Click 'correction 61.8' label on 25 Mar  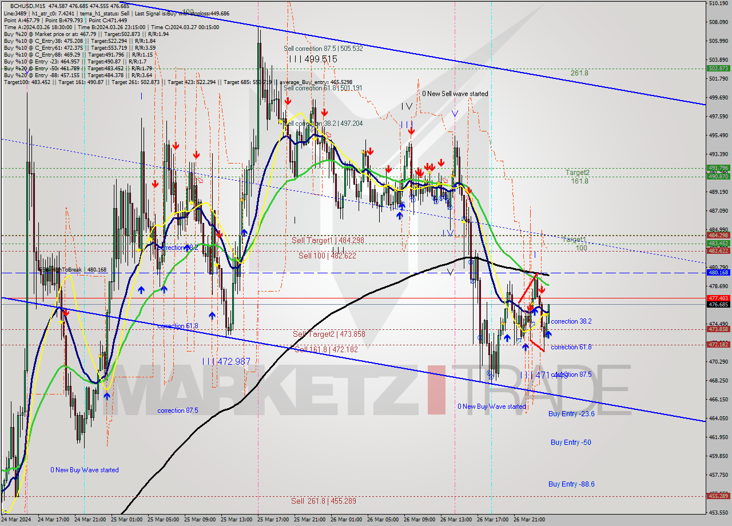pos(178,326)
